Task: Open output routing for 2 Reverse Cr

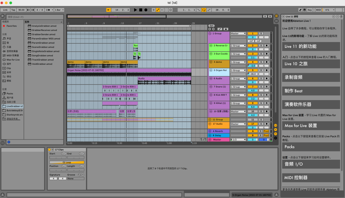Action: [x=238, y=46]
